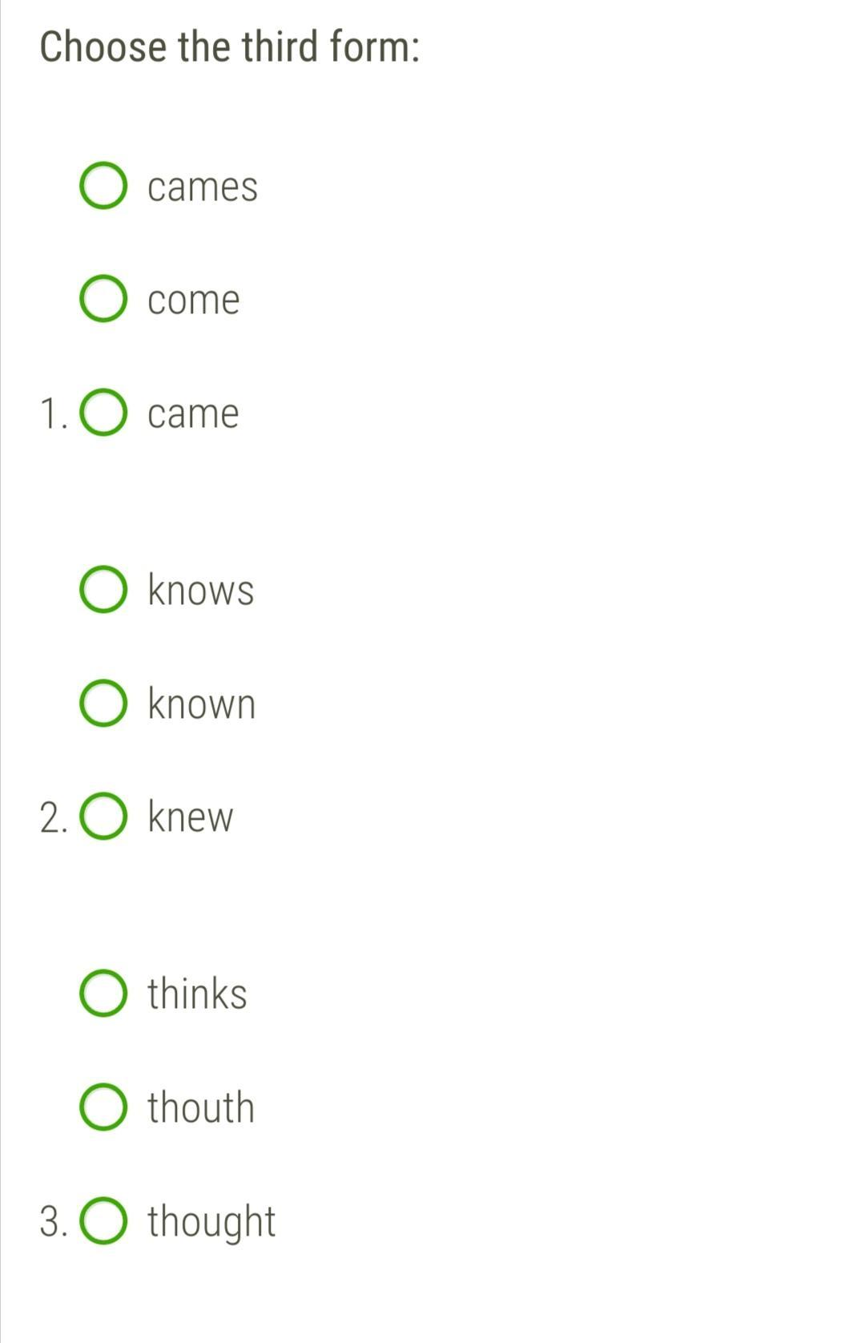Screen dimensions: 865x1343
Task: Click the 'Choose the third form:' heading
Action: 230,46
